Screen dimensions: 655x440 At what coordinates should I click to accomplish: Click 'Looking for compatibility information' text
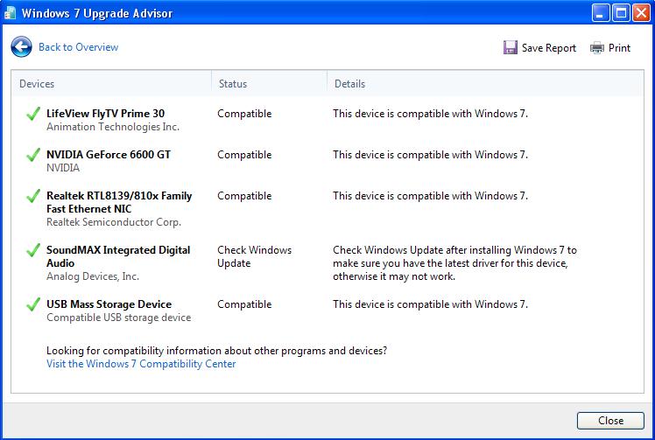(x=216, y=351)
